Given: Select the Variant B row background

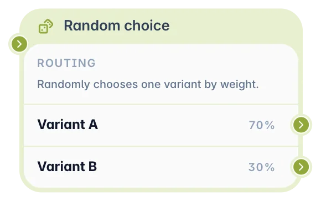Looking at the screenshot, I should click(x=161, y=167).
